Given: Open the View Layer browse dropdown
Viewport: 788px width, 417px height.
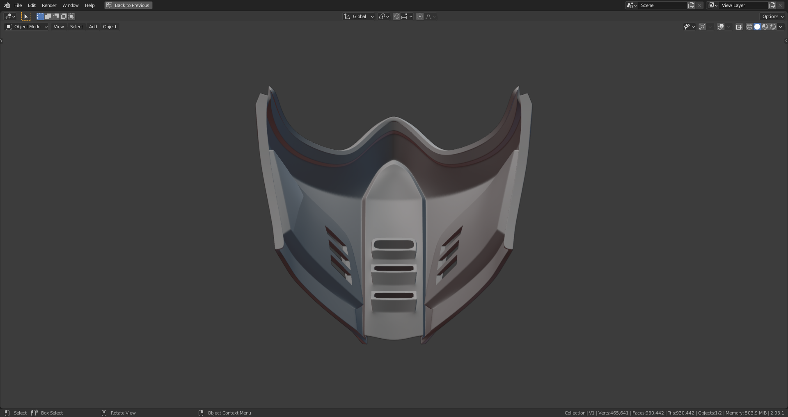Looking at the screenshot, I should pyautogui.click(x=712, y=5).
